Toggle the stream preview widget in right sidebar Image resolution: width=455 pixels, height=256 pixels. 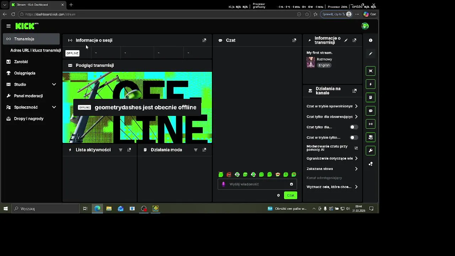(x=371, y=71)
